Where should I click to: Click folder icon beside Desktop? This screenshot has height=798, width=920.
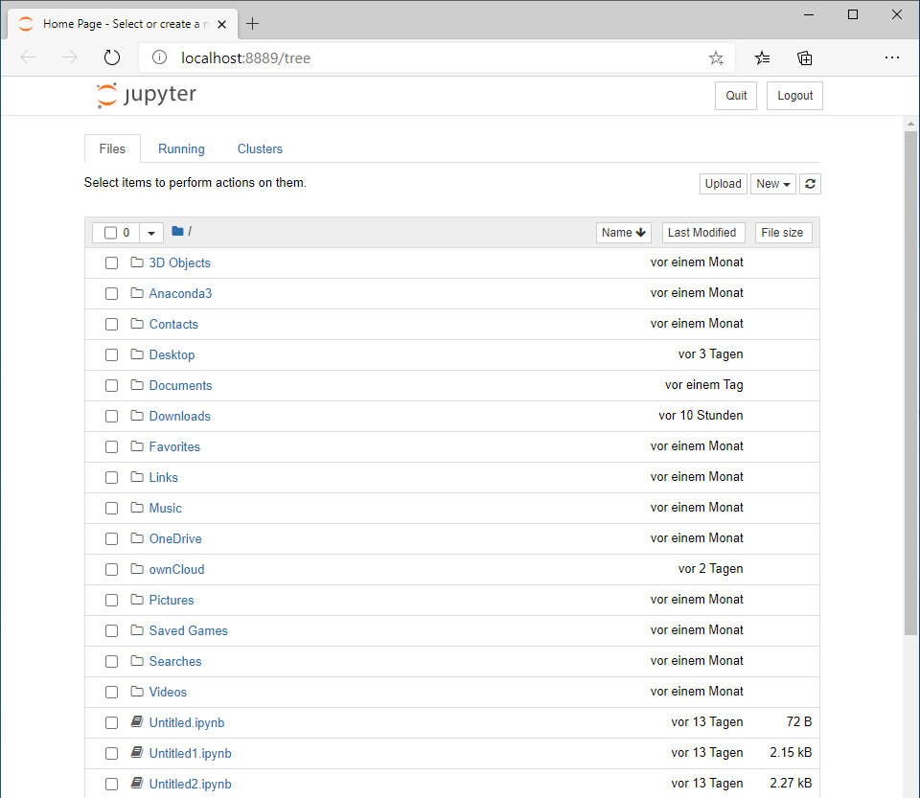point(137,354)
